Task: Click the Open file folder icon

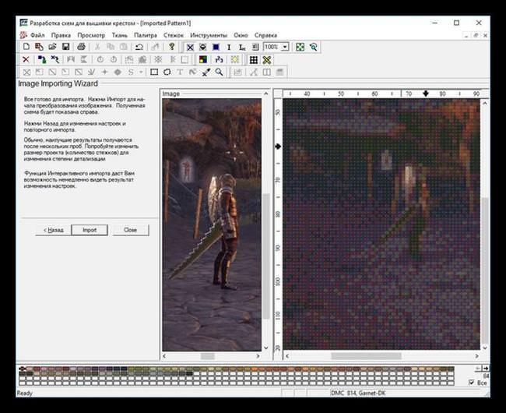Action: [x=52, y=47]
